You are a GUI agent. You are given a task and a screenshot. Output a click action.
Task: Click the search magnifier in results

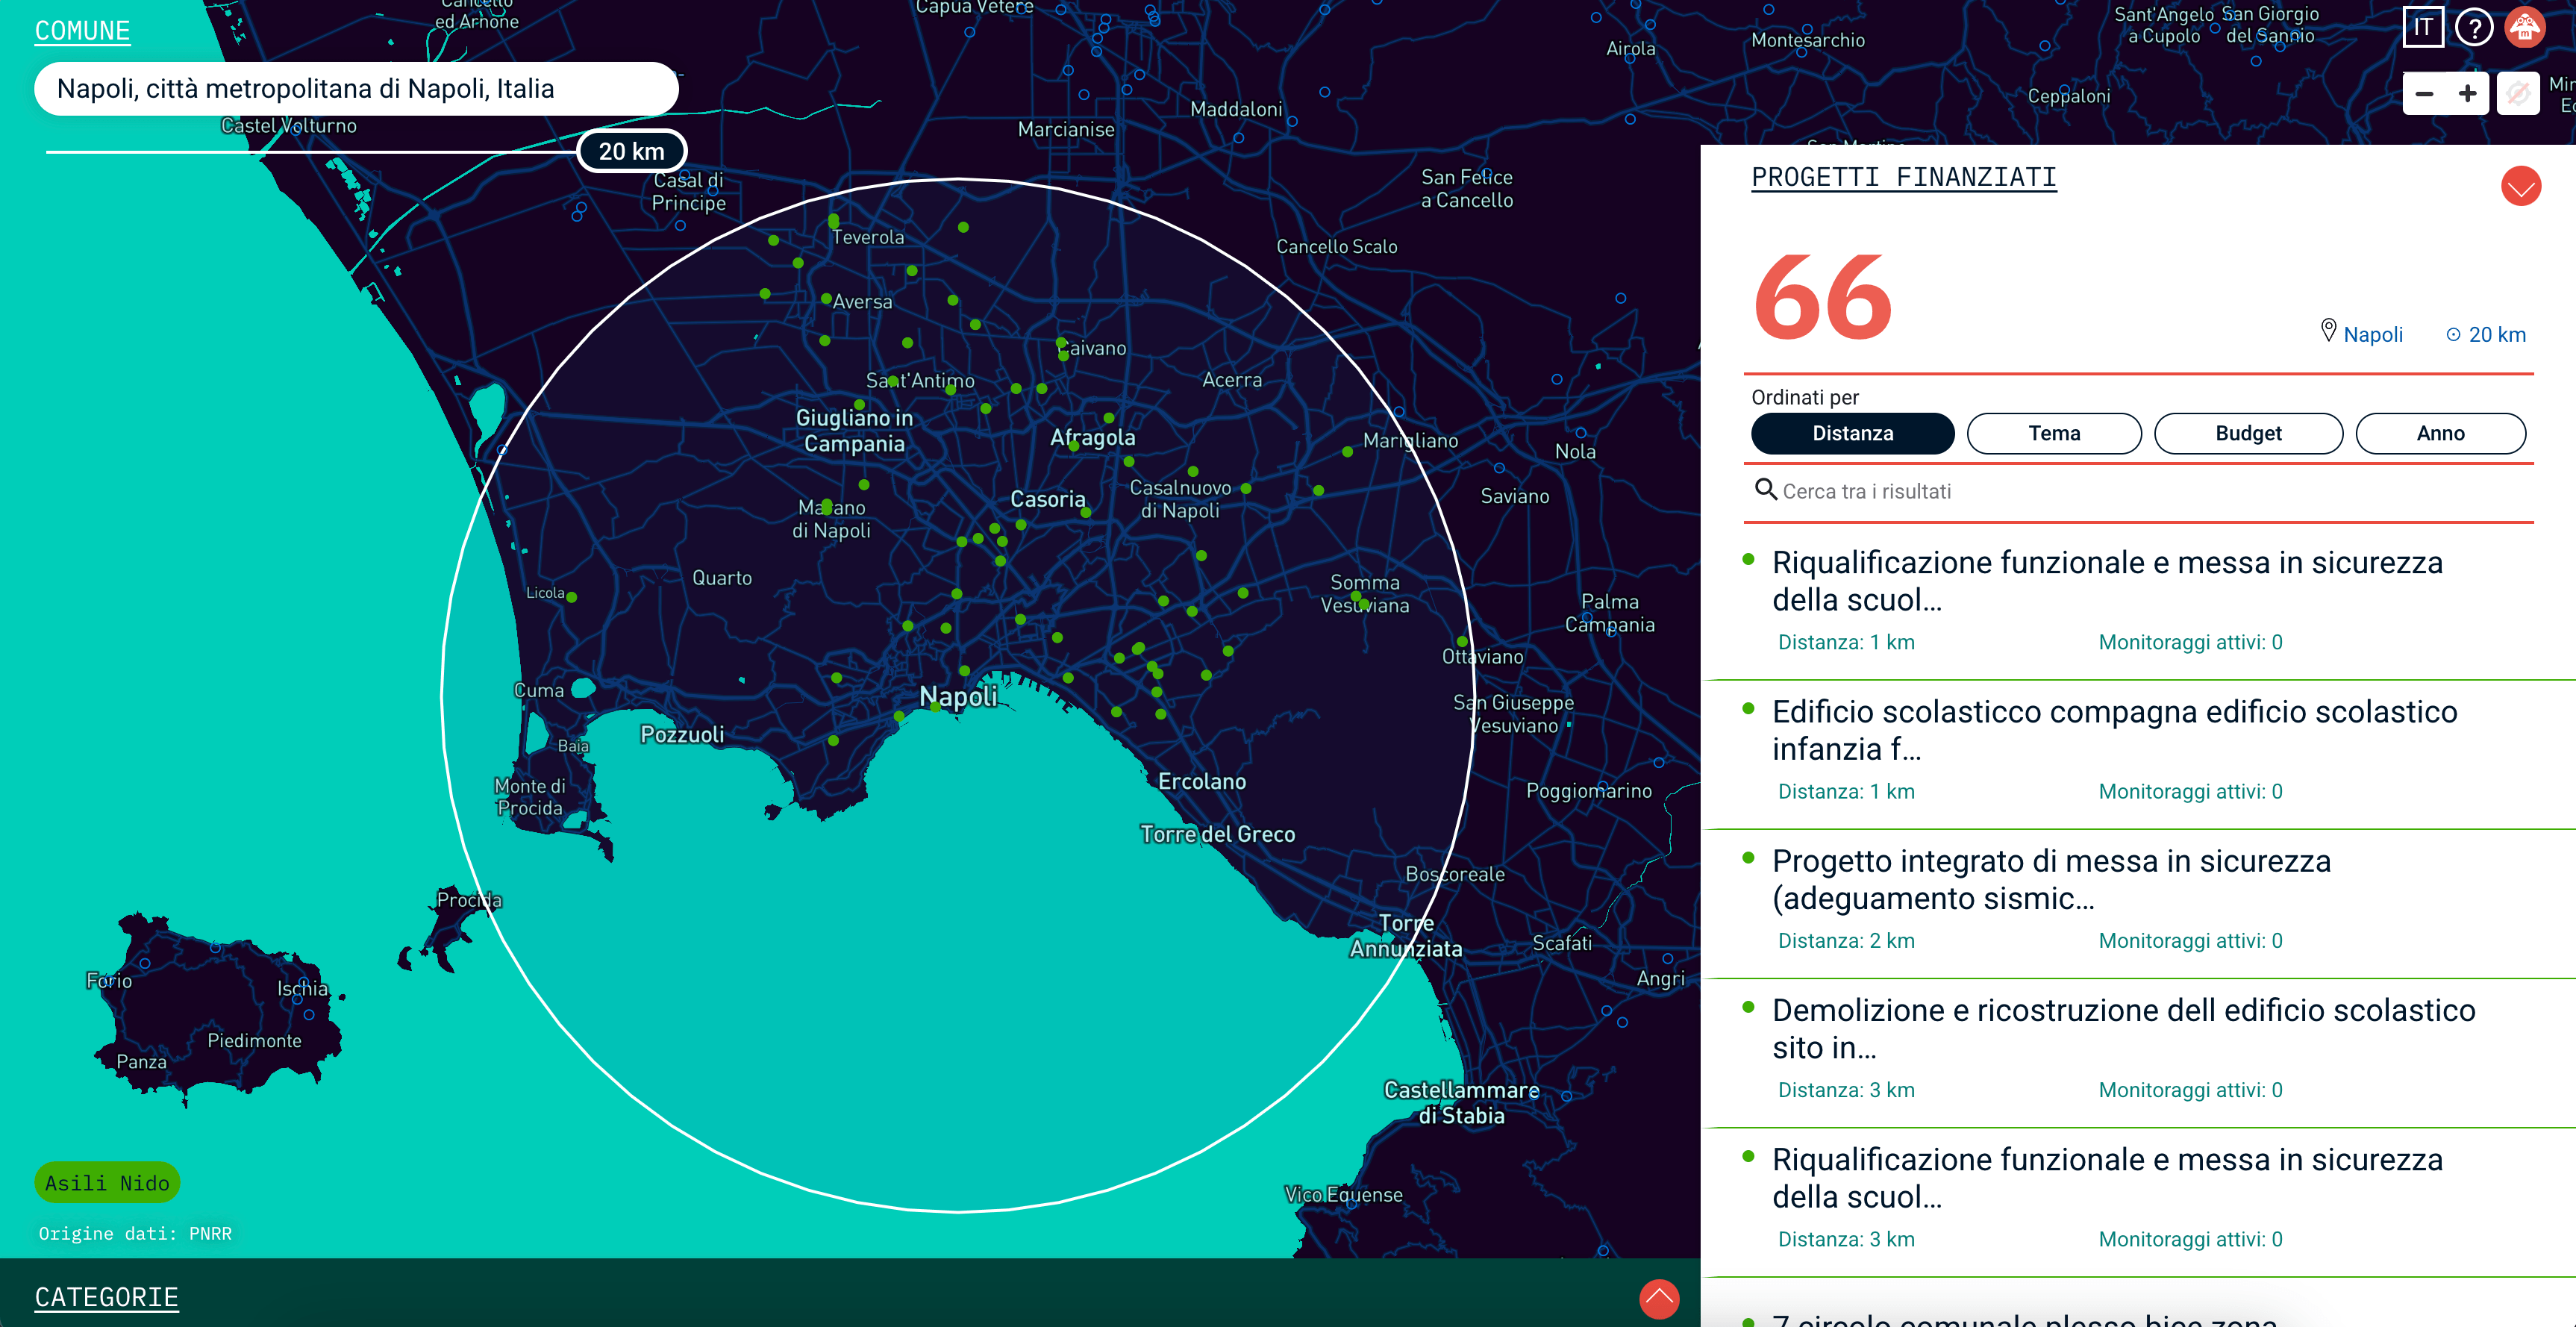pos(1765,489)
